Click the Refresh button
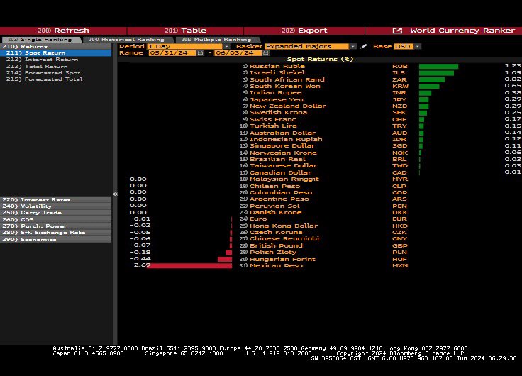Image resolution: width=522 pixels, height=376 pixels. tap(63, 31)
